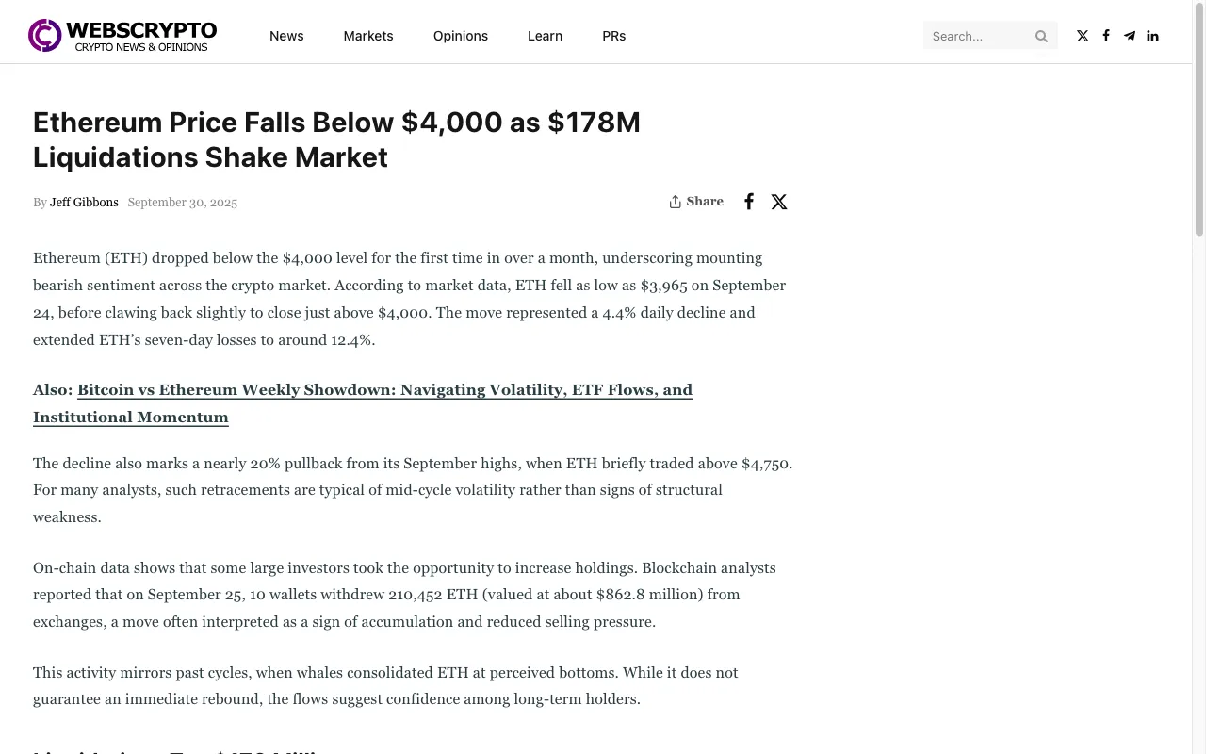Open the Facebook header icon

[x=1106, y=36]
